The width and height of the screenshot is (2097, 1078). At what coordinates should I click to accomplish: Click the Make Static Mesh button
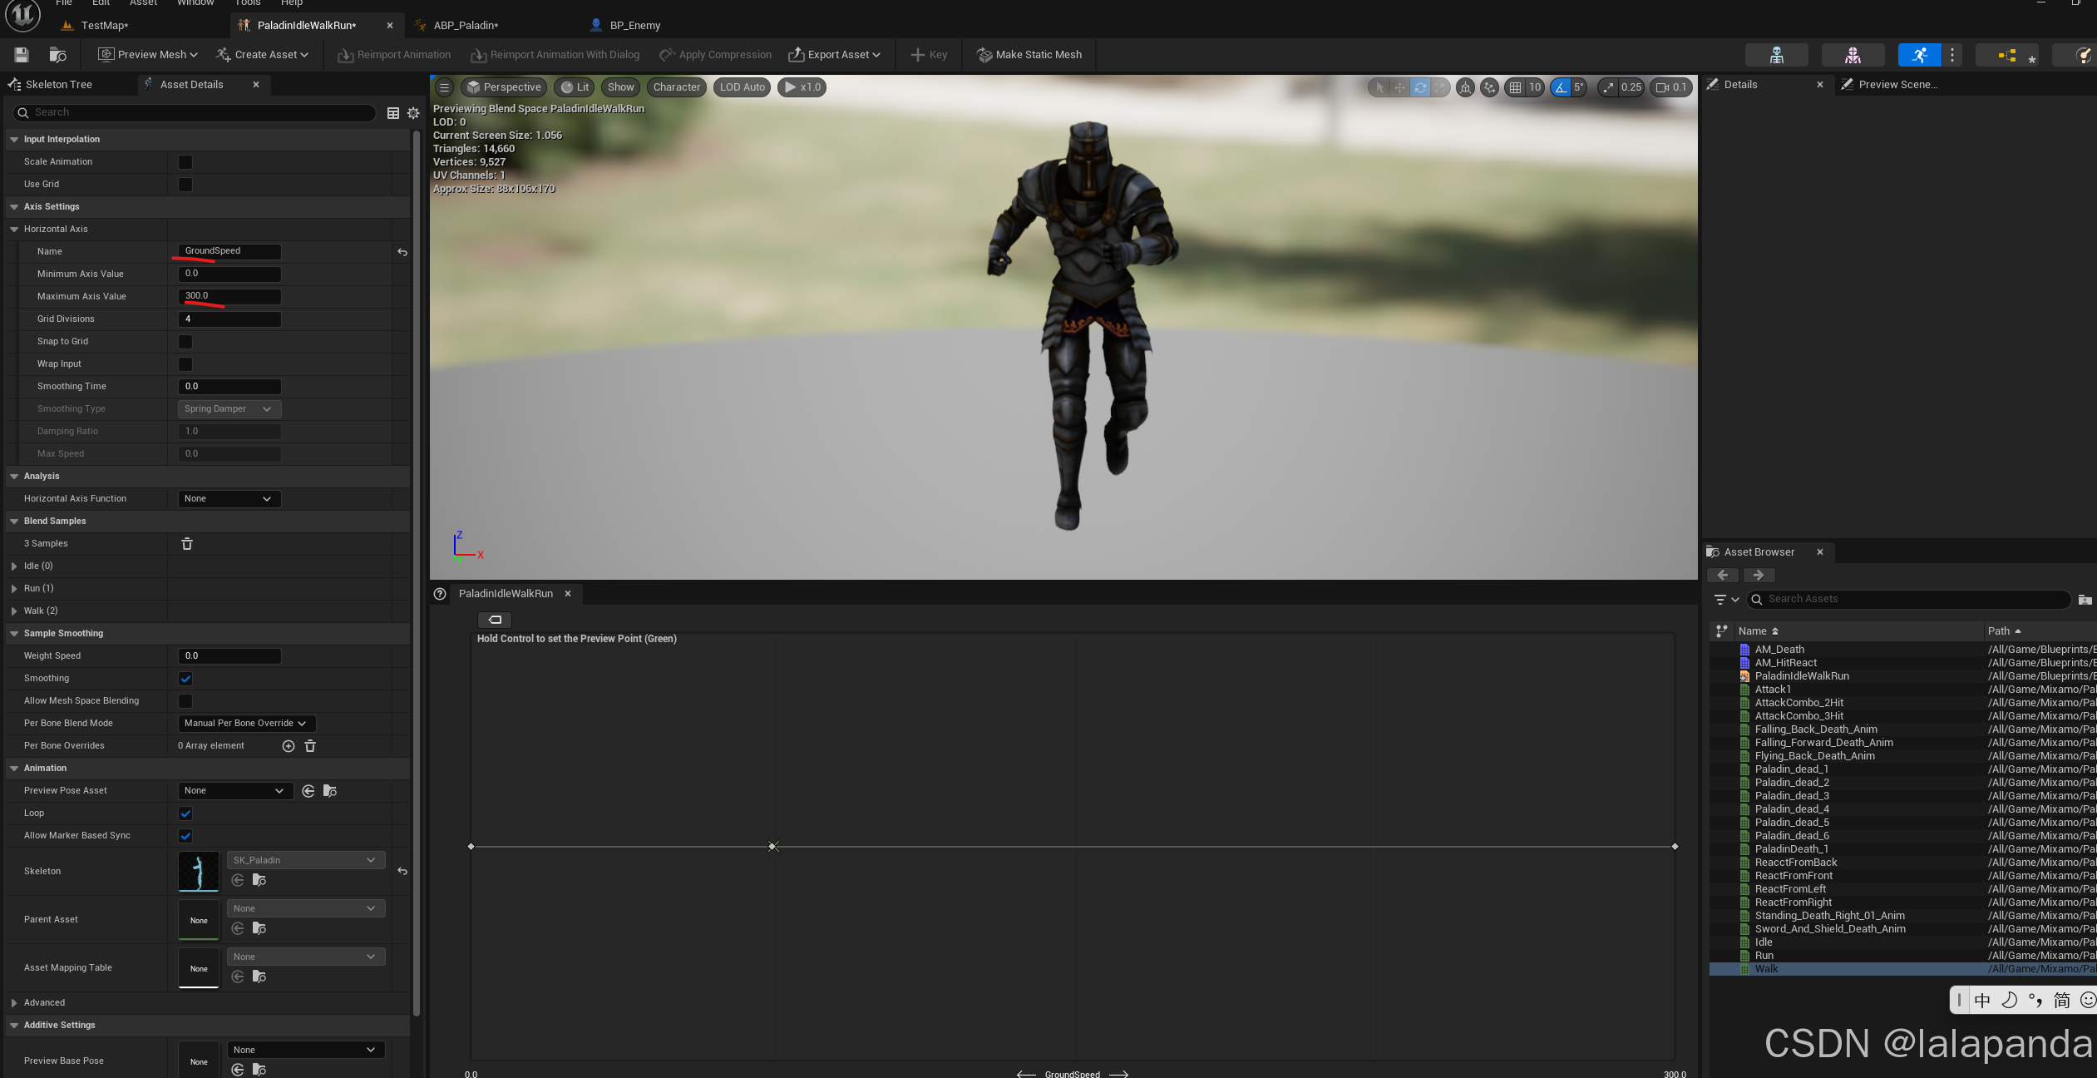tap(1029, 55)
